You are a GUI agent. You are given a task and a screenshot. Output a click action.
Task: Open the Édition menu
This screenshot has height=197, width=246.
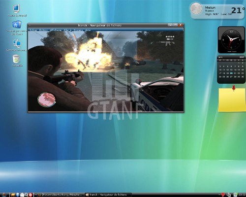(44, 30)
